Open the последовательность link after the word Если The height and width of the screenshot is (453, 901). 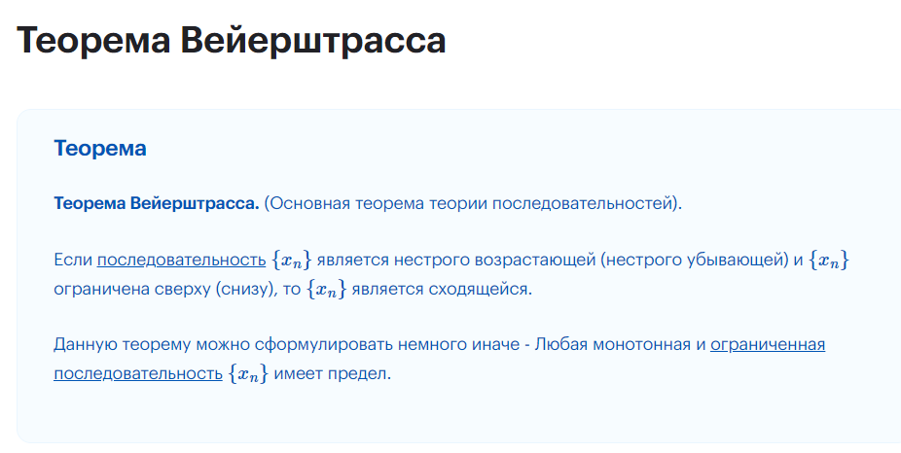tap(181, 260)
